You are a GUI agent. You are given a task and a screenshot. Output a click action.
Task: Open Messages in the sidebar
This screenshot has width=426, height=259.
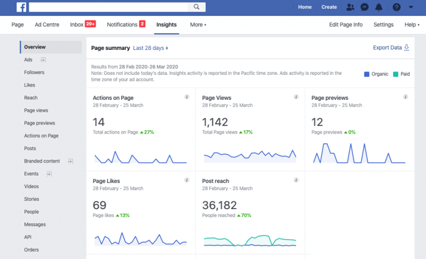[x=35, y=225]
